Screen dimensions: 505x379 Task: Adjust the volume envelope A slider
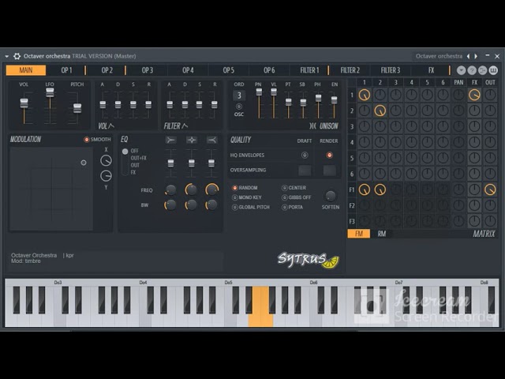[x=103, y=105]
